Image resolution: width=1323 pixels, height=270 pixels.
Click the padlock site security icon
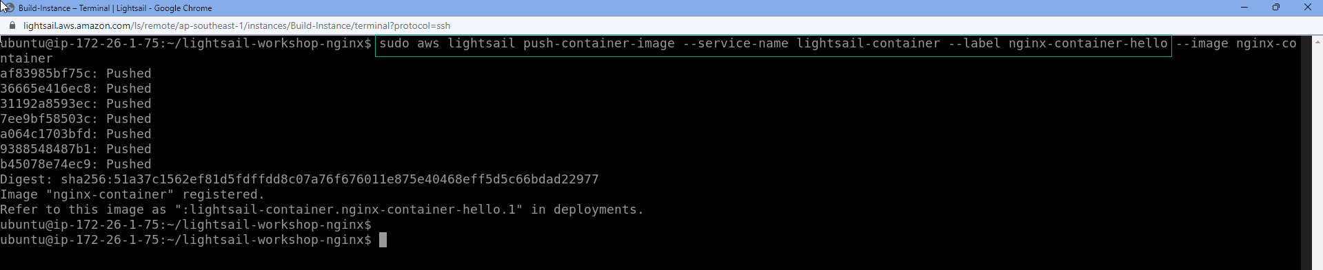(12, 25)
